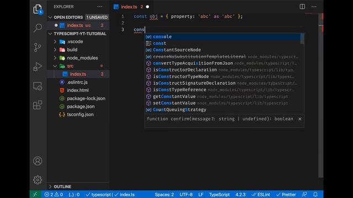Click suggestion list scrollbar

pyautogui.click(x=302, y=39)
